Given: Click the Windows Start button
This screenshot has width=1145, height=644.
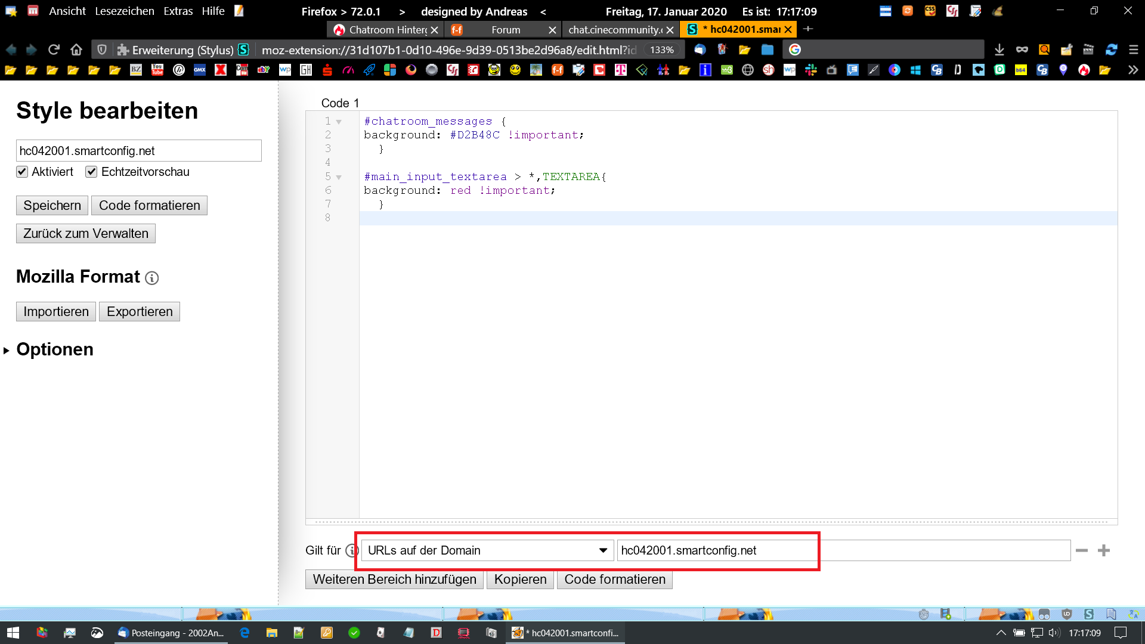Looking at the screenshot, I should tap(13, 633).
